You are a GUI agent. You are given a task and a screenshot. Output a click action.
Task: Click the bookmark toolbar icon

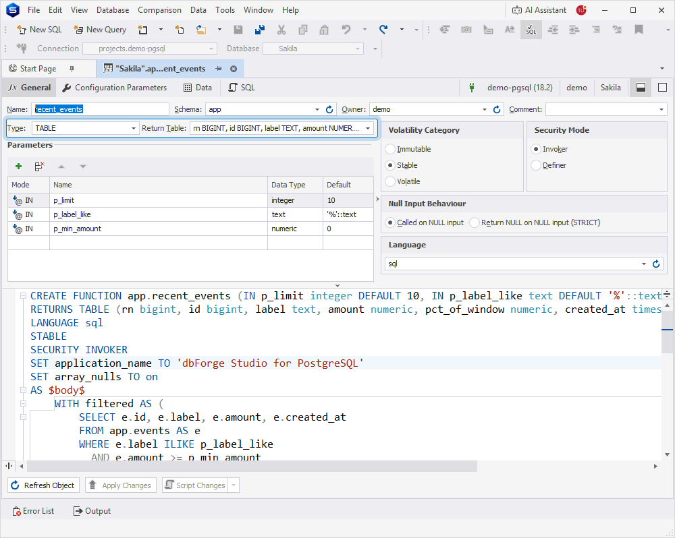[x=639, y=30]
